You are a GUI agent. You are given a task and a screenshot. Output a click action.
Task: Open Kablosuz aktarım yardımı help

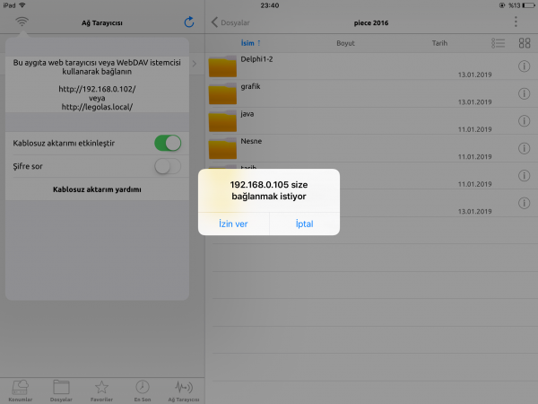pyautogui.click(x=97, y=190)
